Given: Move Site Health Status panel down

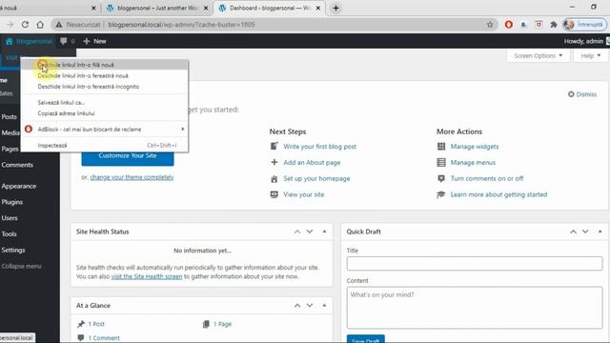Looking at the screenshot, I should (x=310, y=232).
